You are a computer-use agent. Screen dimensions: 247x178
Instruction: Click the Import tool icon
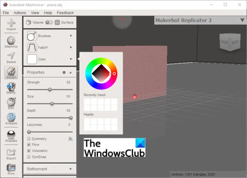tap(11, 23)
